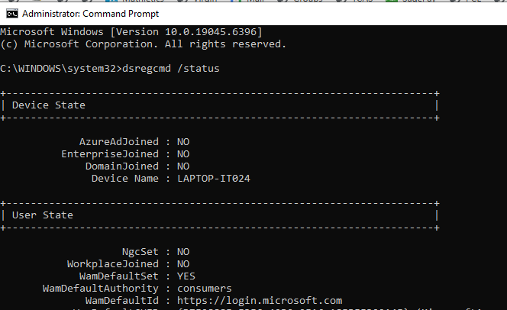Image resolution: width=507 pixels, height=310 pixels.
Task: Select the Windows version number line
Action: (x=131, y=32)
